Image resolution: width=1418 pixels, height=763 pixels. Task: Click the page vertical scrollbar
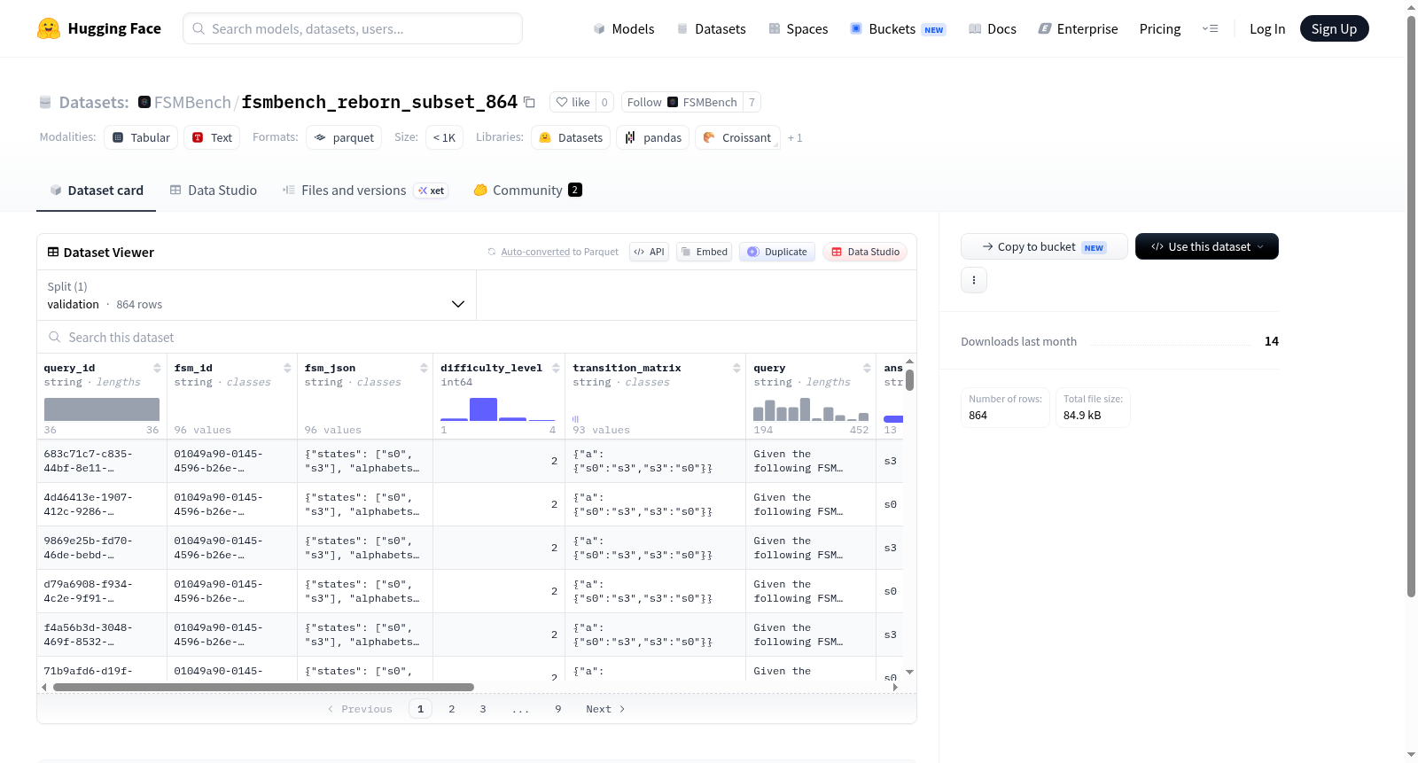pyautogui.click(x=1411, y=306)
